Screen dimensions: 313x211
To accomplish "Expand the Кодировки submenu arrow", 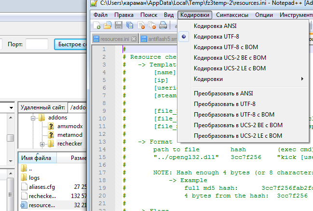I will click(302, 79).
